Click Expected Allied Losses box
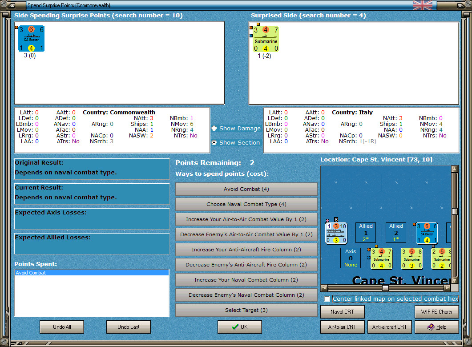The height and width of the screenshot is (347, 472). [x=92, y=244]
